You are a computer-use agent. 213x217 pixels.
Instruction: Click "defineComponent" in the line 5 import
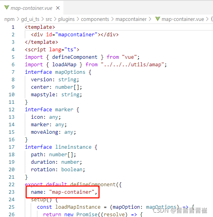click(x=75, y=57)
